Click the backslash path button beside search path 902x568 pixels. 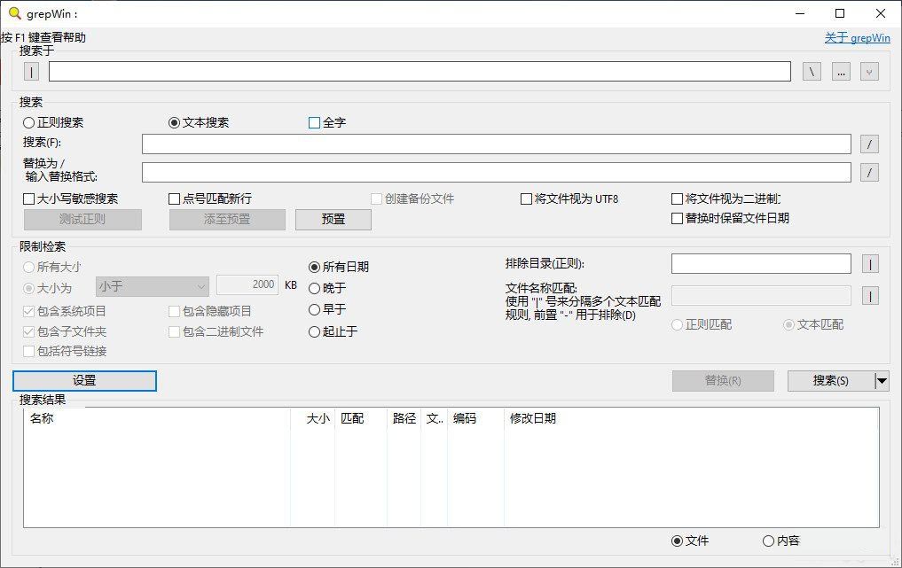812,72
